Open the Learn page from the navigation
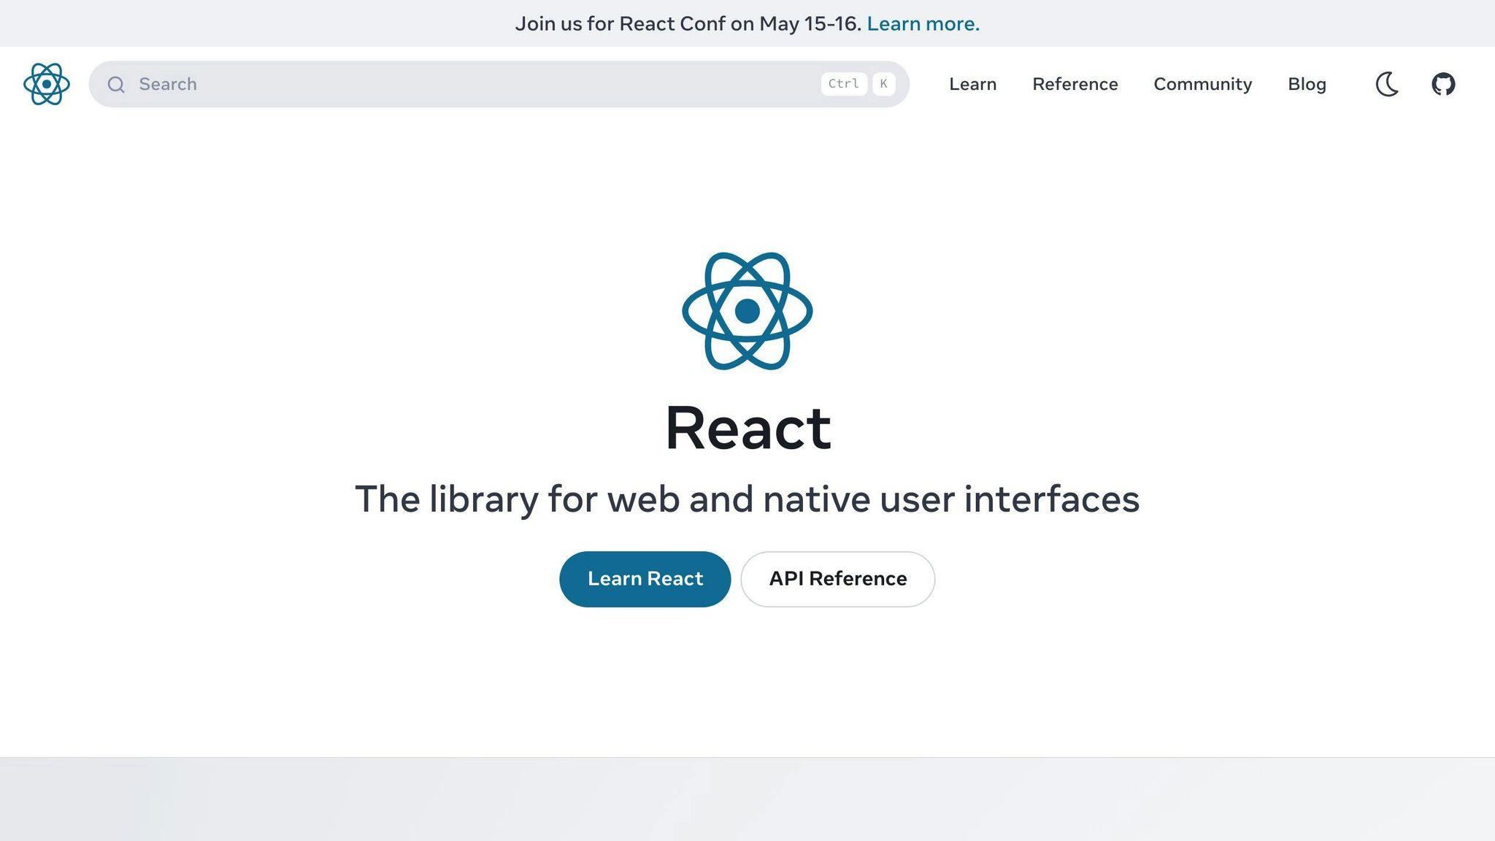Viewport: 1495px width, 841px height. [x=972, y=84]
